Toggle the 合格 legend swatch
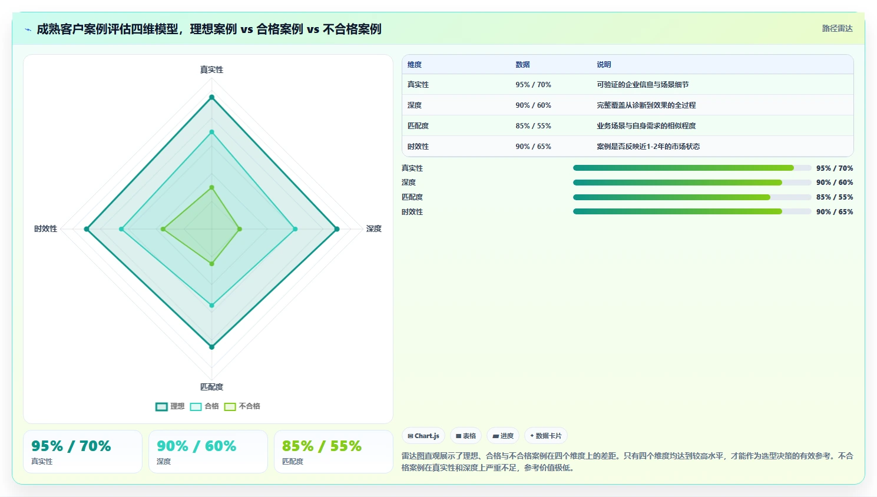Viewport: 877px width, 497px height. tap(196, 406)
